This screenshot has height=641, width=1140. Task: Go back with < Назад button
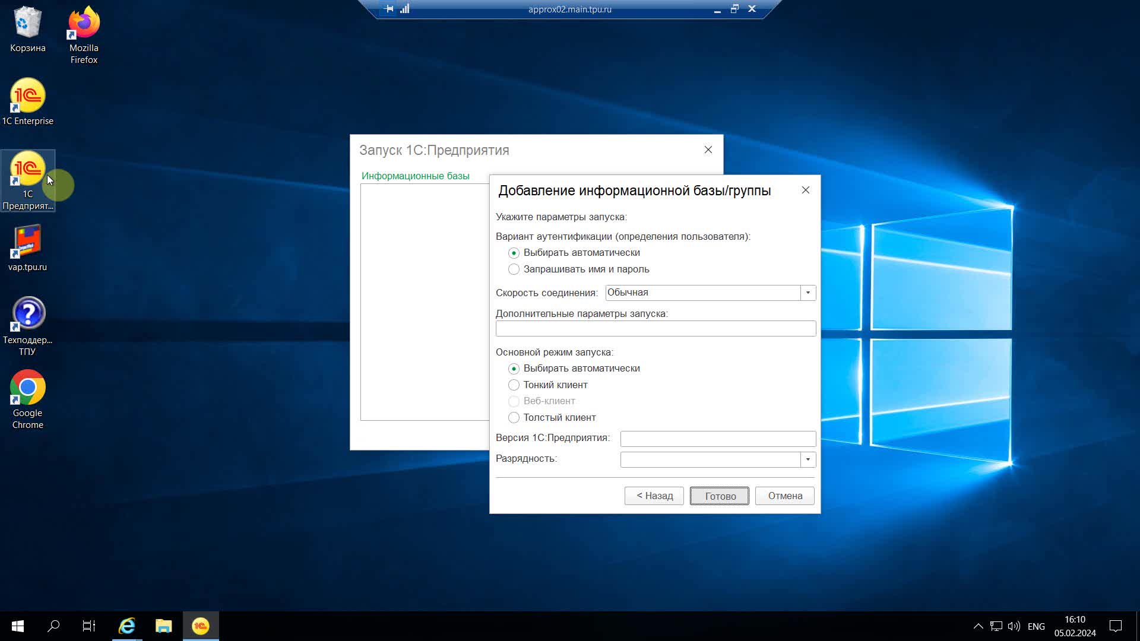click(654, 496)
